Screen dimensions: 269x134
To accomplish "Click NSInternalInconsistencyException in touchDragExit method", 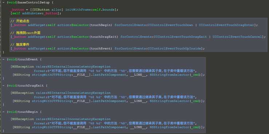I will 79,93.
